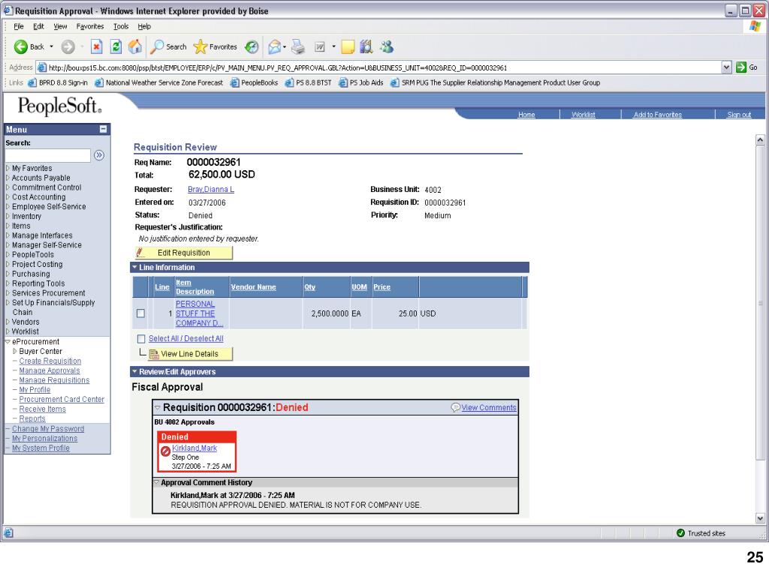Click the browser Back arrow icon

[21, 47]
